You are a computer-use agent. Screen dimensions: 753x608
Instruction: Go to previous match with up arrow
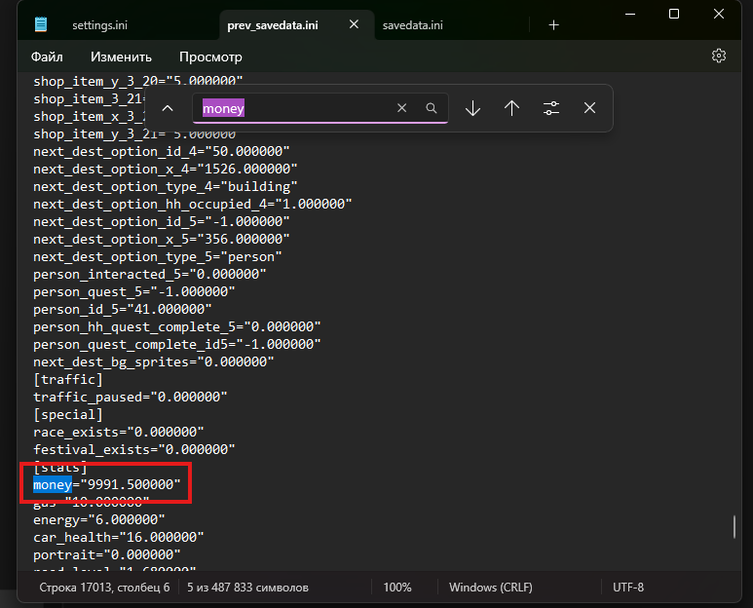pyautogui.click(x=511, y=108)
